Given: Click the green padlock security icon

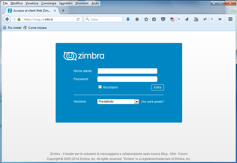Looking at the screenshot, I should (x=19, y=19).
